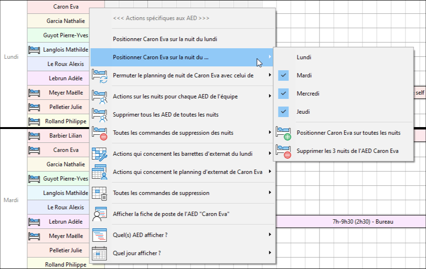Viewport: 426px width, 269px height.
Task: Click Positionner Caron Eva sur toutes les nuits
Action: point(348,133)
